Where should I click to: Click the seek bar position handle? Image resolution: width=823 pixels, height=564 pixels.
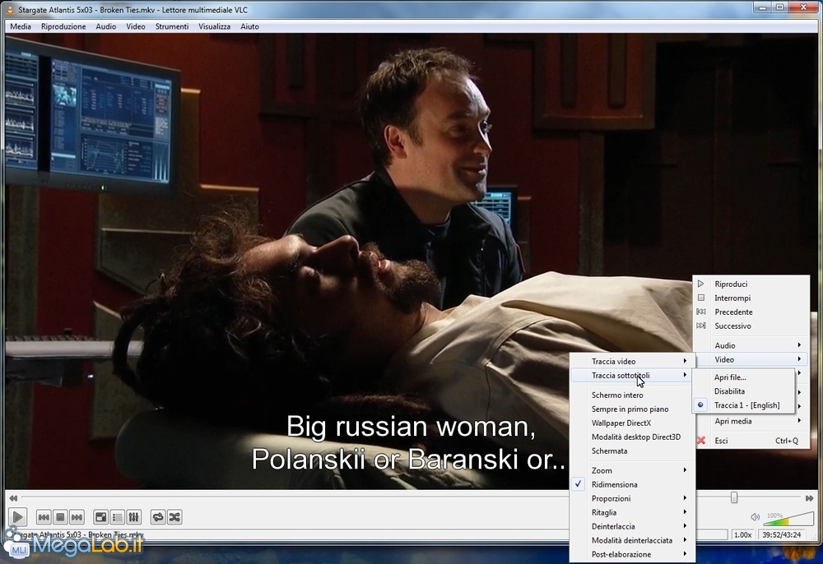tap(734, 497)
